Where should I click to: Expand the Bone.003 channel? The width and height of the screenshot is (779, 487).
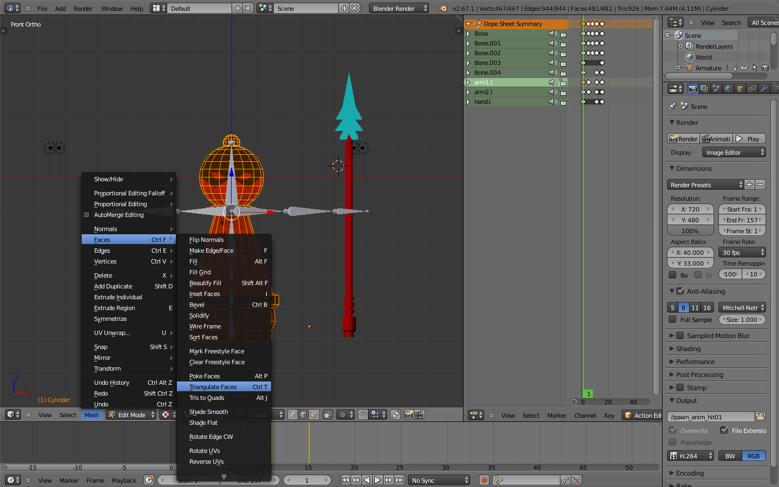tap(468, 63)
